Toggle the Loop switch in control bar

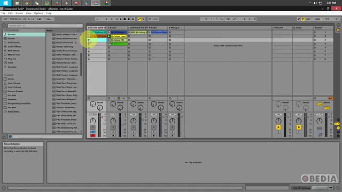(228, 19)
